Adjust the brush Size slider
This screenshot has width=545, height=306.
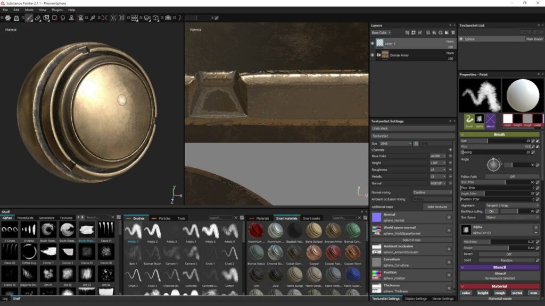pos(496,141)
